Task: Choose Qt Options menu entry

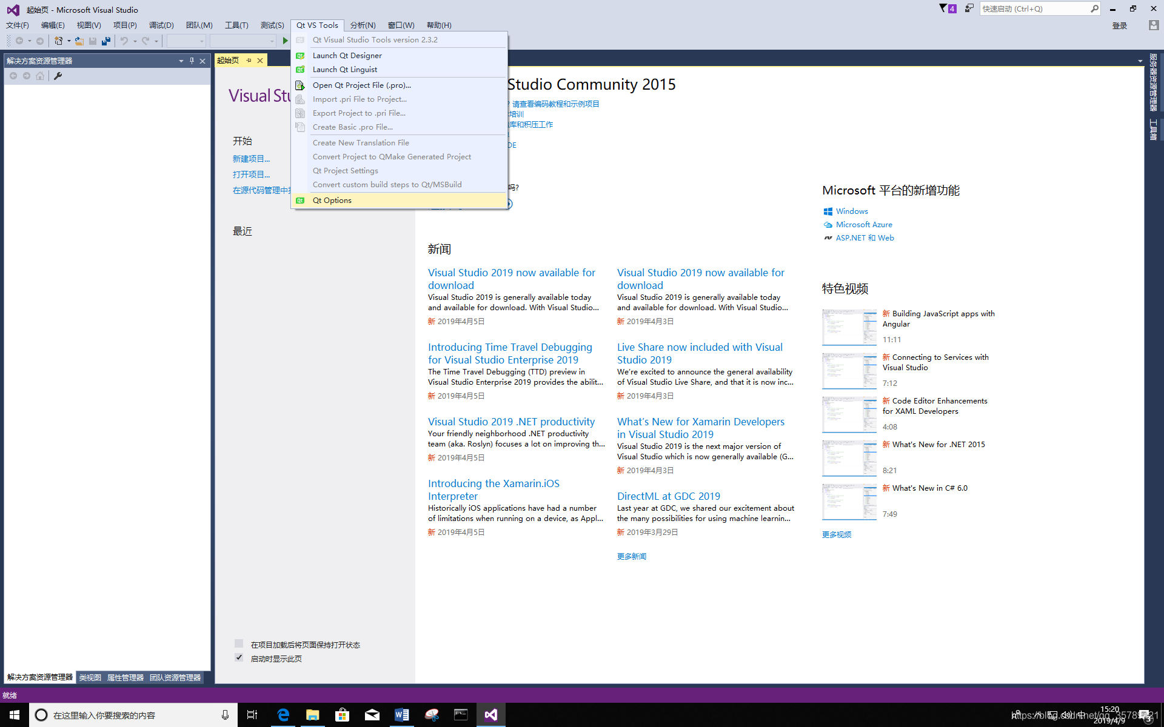Action: (x=399, y=200)
